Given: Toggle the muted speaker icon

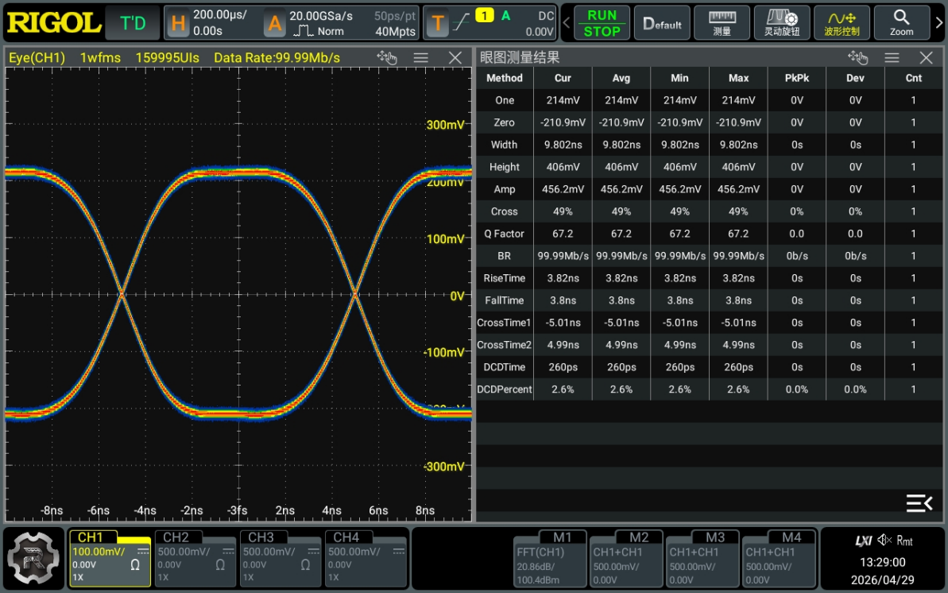Looking at the screenshot, I should 884,540.
